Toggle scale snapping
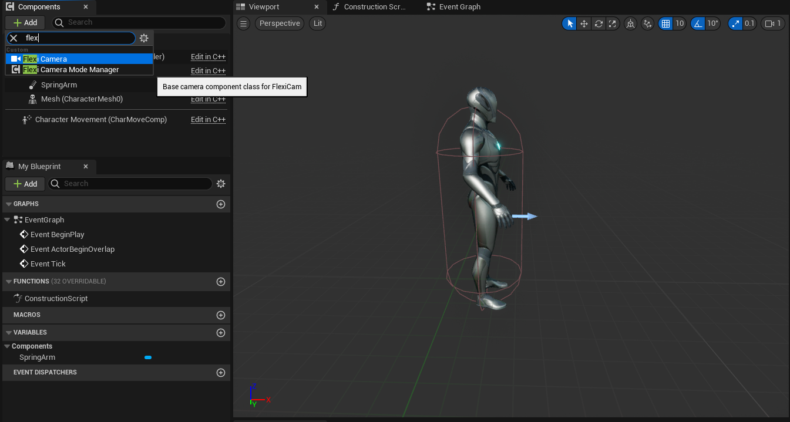 coord(735,23)
